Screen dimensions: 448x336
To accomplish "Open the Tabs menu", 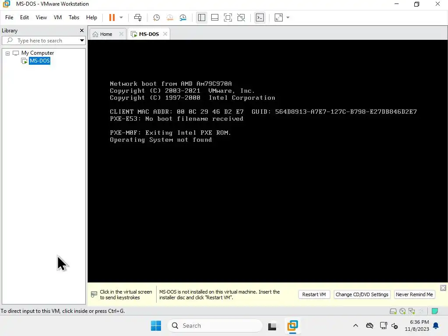I will tap(73, 17).
